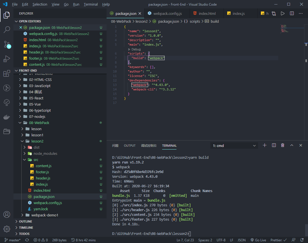Image resolution: width=308 pixels, height=243 pixels.
Task: Open the Search view in activity bar
Action: point(7,30)
